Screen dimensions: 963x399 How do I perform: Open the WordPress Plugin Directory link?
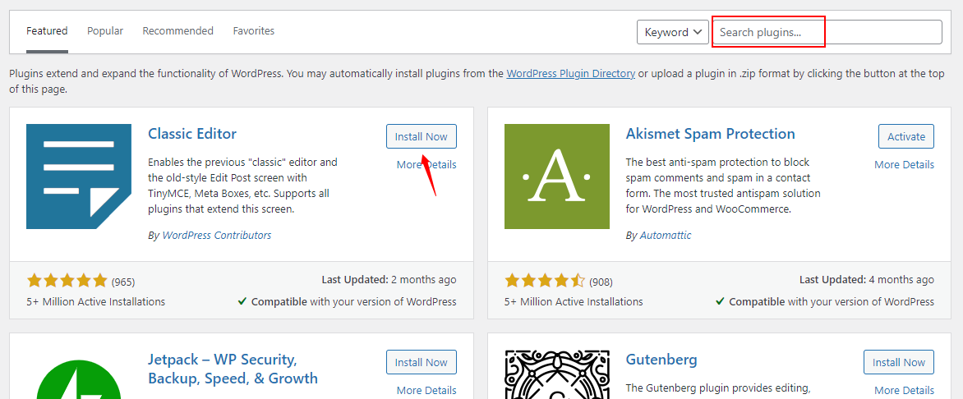click(570, 74)
